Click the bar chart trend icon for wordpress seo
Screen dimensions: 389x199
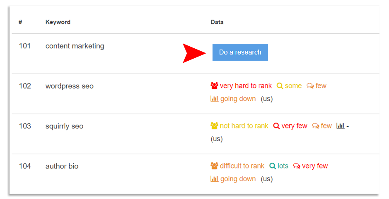pos(214,99)
